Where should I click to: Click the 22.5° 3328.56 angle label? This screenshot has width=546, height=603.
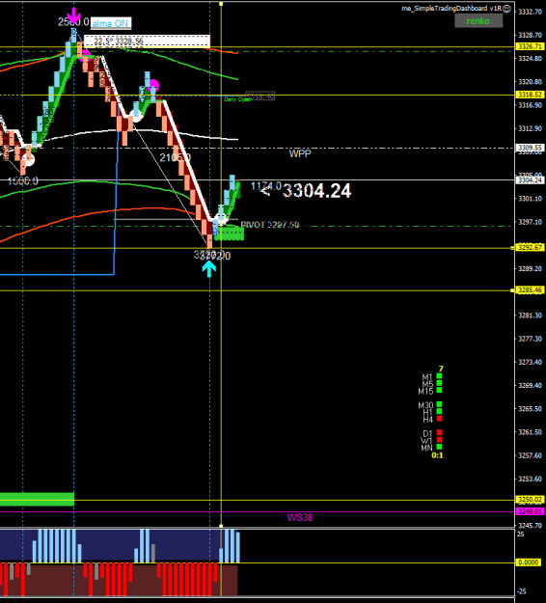(119, 41)
